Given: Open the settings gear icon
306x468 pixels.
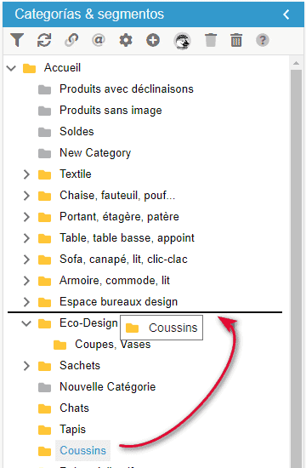Looking at the screenshot, I should [x=126, y=40].
